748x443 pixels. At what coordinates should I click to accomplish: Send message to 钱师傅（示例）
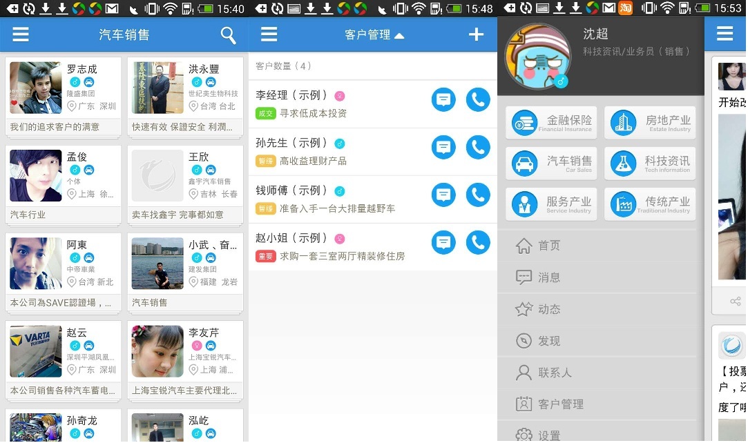pyautogui.click(x=443, y=195)
